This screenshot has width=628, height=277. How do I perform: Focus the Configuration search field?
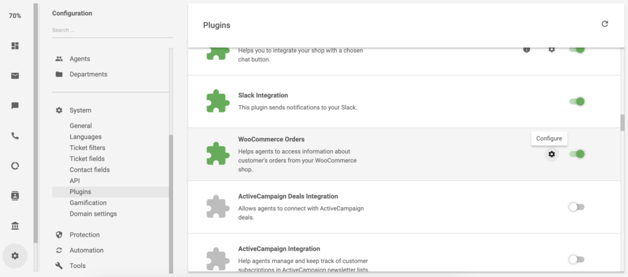(112, 31)
